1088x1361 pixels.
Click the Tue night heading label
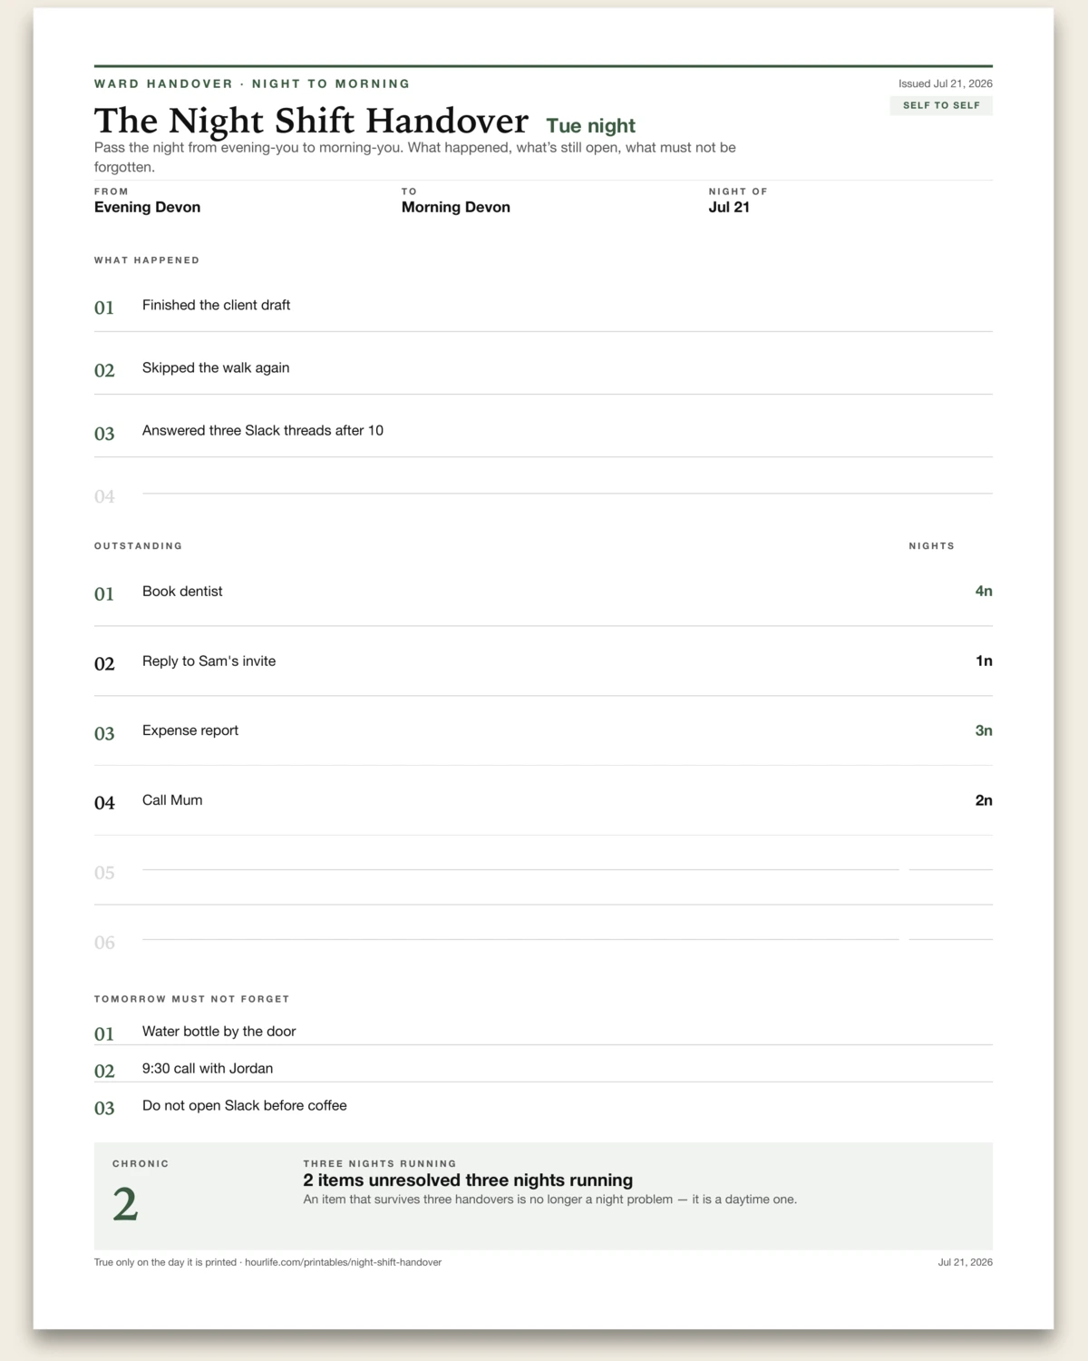click(590, 125)
